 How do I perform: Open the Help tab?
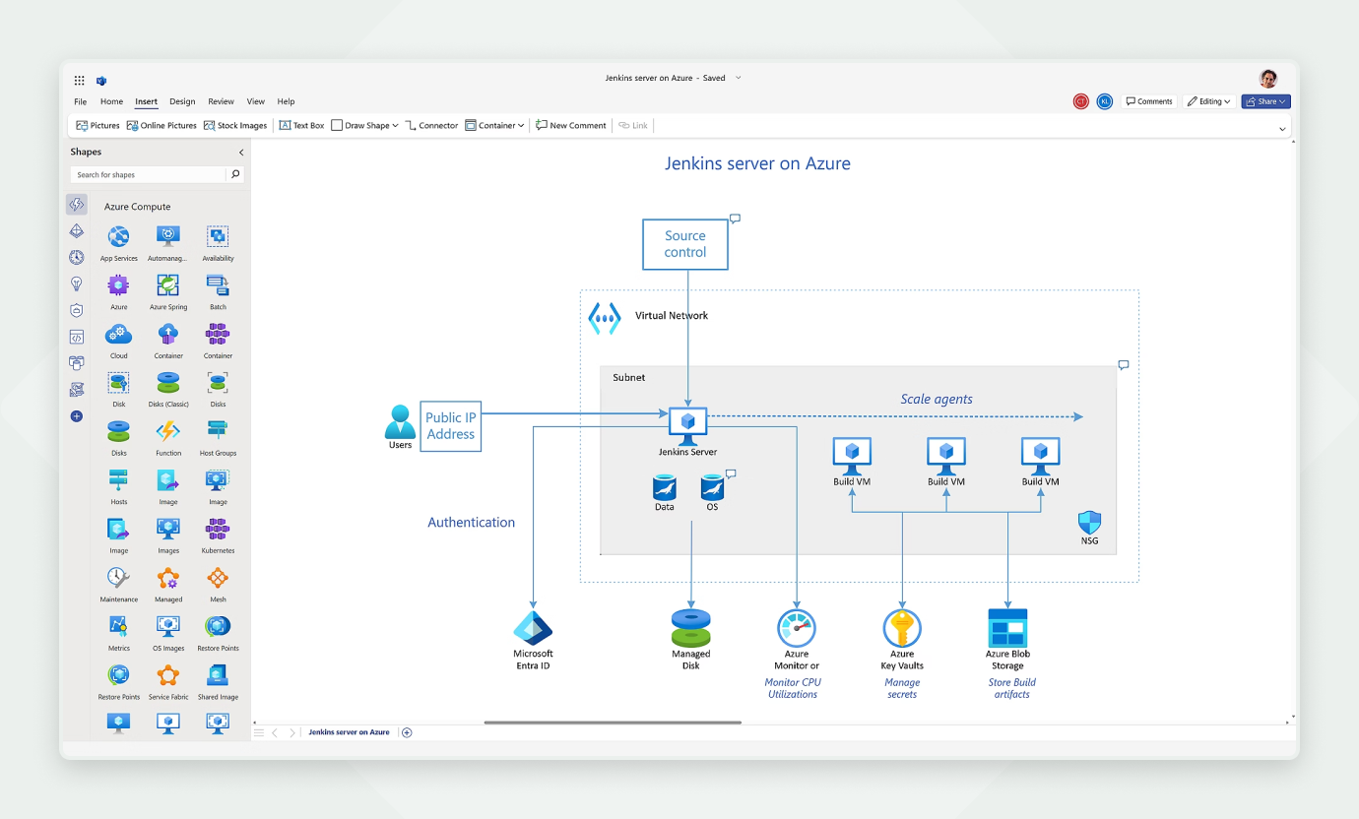[x=286, y=101]
